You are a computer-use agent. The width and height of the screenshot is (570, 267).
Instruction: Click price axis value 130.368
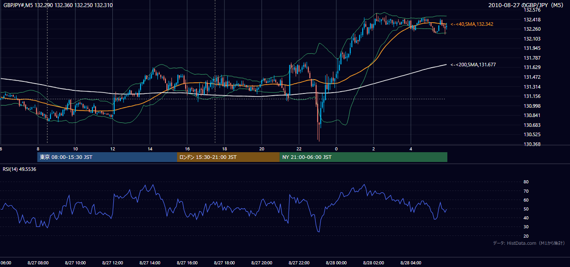point(532,144)
